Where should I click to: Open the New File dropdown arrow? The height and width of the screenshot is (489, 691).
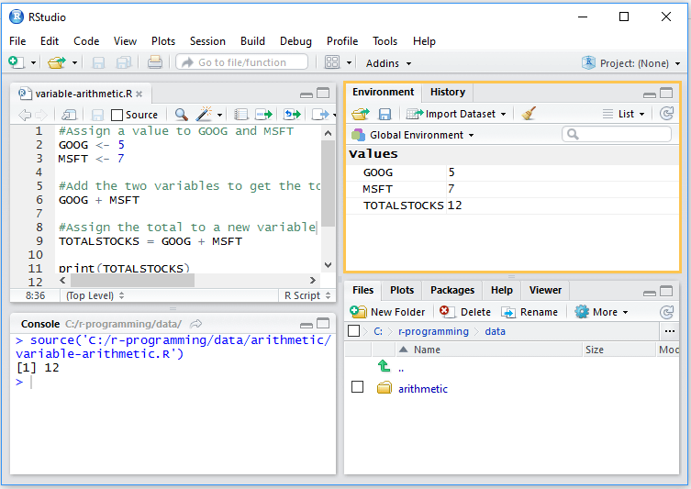pos(33,63)
